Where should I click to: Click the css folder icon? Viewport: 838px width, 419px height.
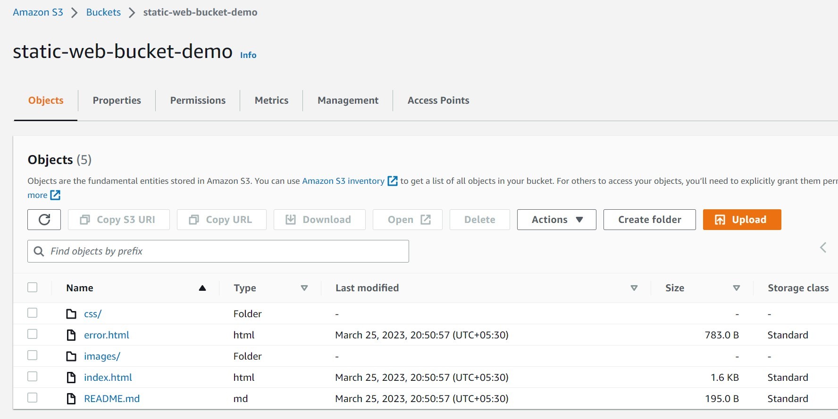click(x=71, y=314)
